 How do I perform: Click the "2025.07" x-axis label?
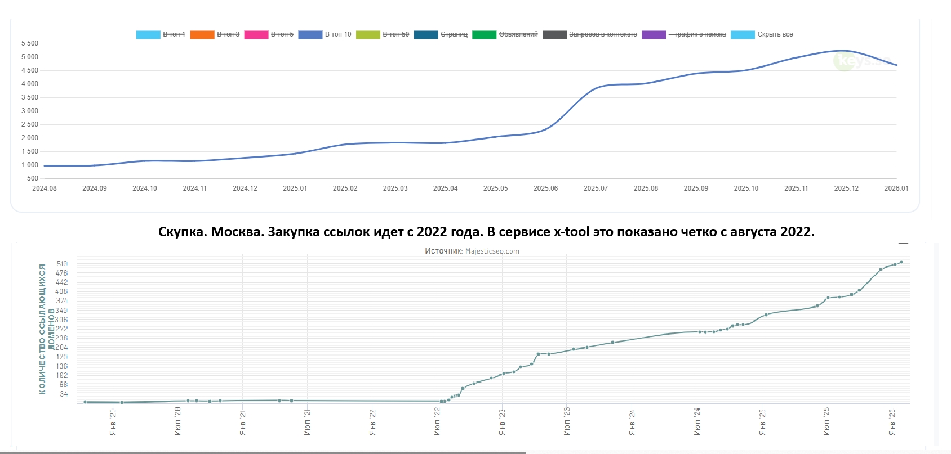tap(596, 188)
